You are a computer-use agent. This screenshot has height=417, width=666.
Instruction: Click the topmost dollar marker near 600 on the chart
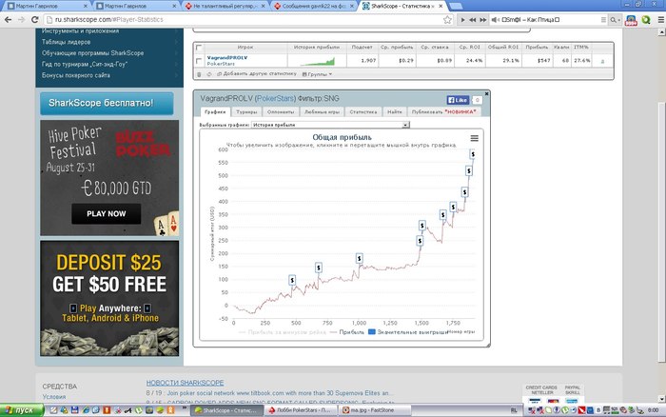(472, 154)
